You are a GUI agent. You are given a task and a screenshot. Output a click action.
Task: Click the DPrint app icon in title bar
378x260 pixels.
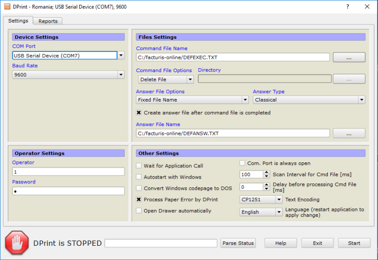(7, 6)
